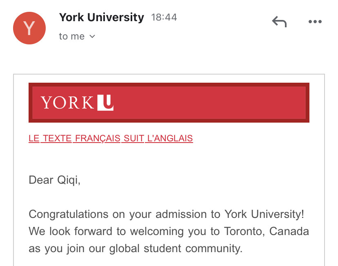Click the word 'Congratulations' in the email
Image resolution: width=338 pixels, height=266 pixels.
(x=69, y=214)
